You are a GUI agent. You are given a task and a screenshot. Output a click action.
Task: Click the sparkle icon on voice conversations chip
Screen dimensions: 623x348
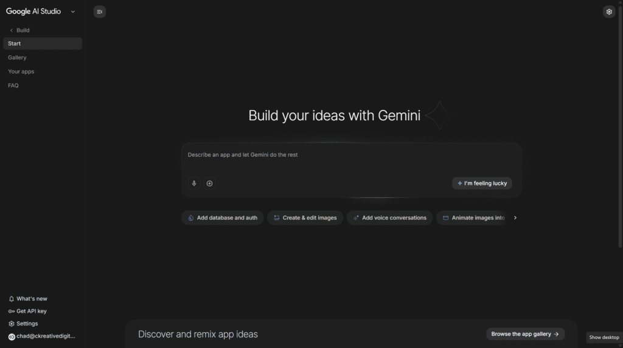(356, 218)
